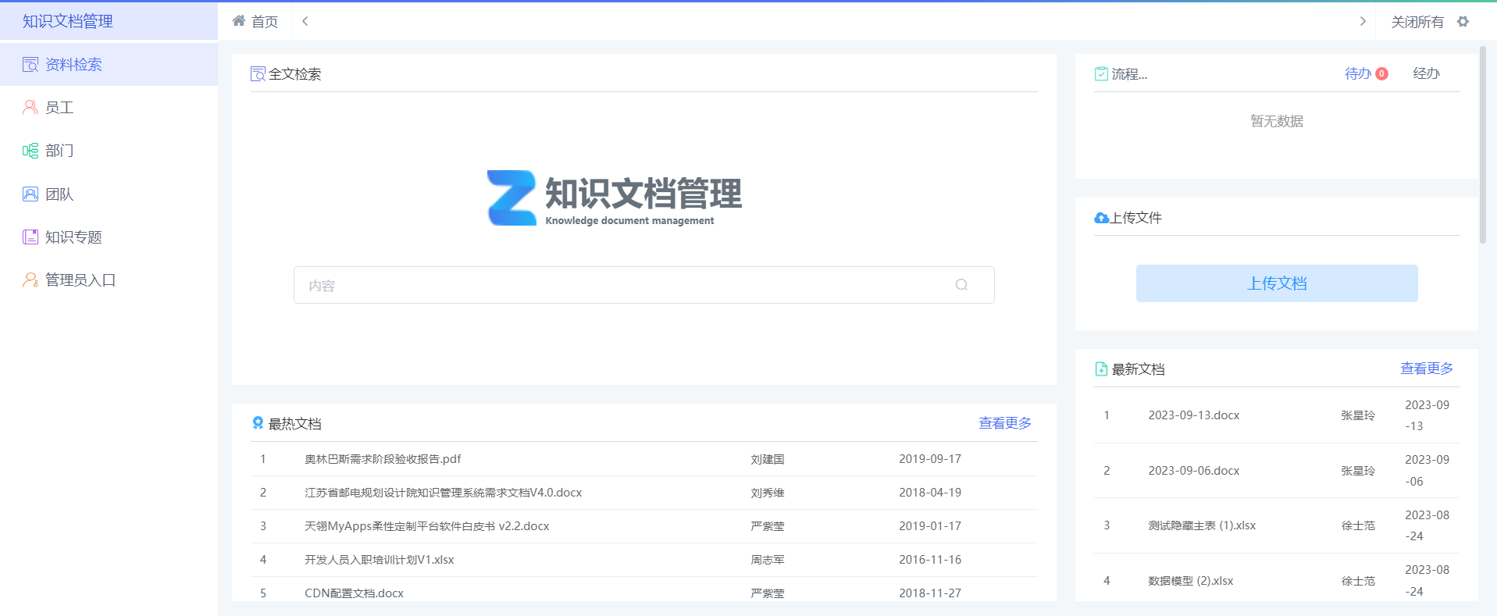Click the 管理员入口 admin icon in sidebar
This screenshot has height=616, width=1497.
(30, 280)
